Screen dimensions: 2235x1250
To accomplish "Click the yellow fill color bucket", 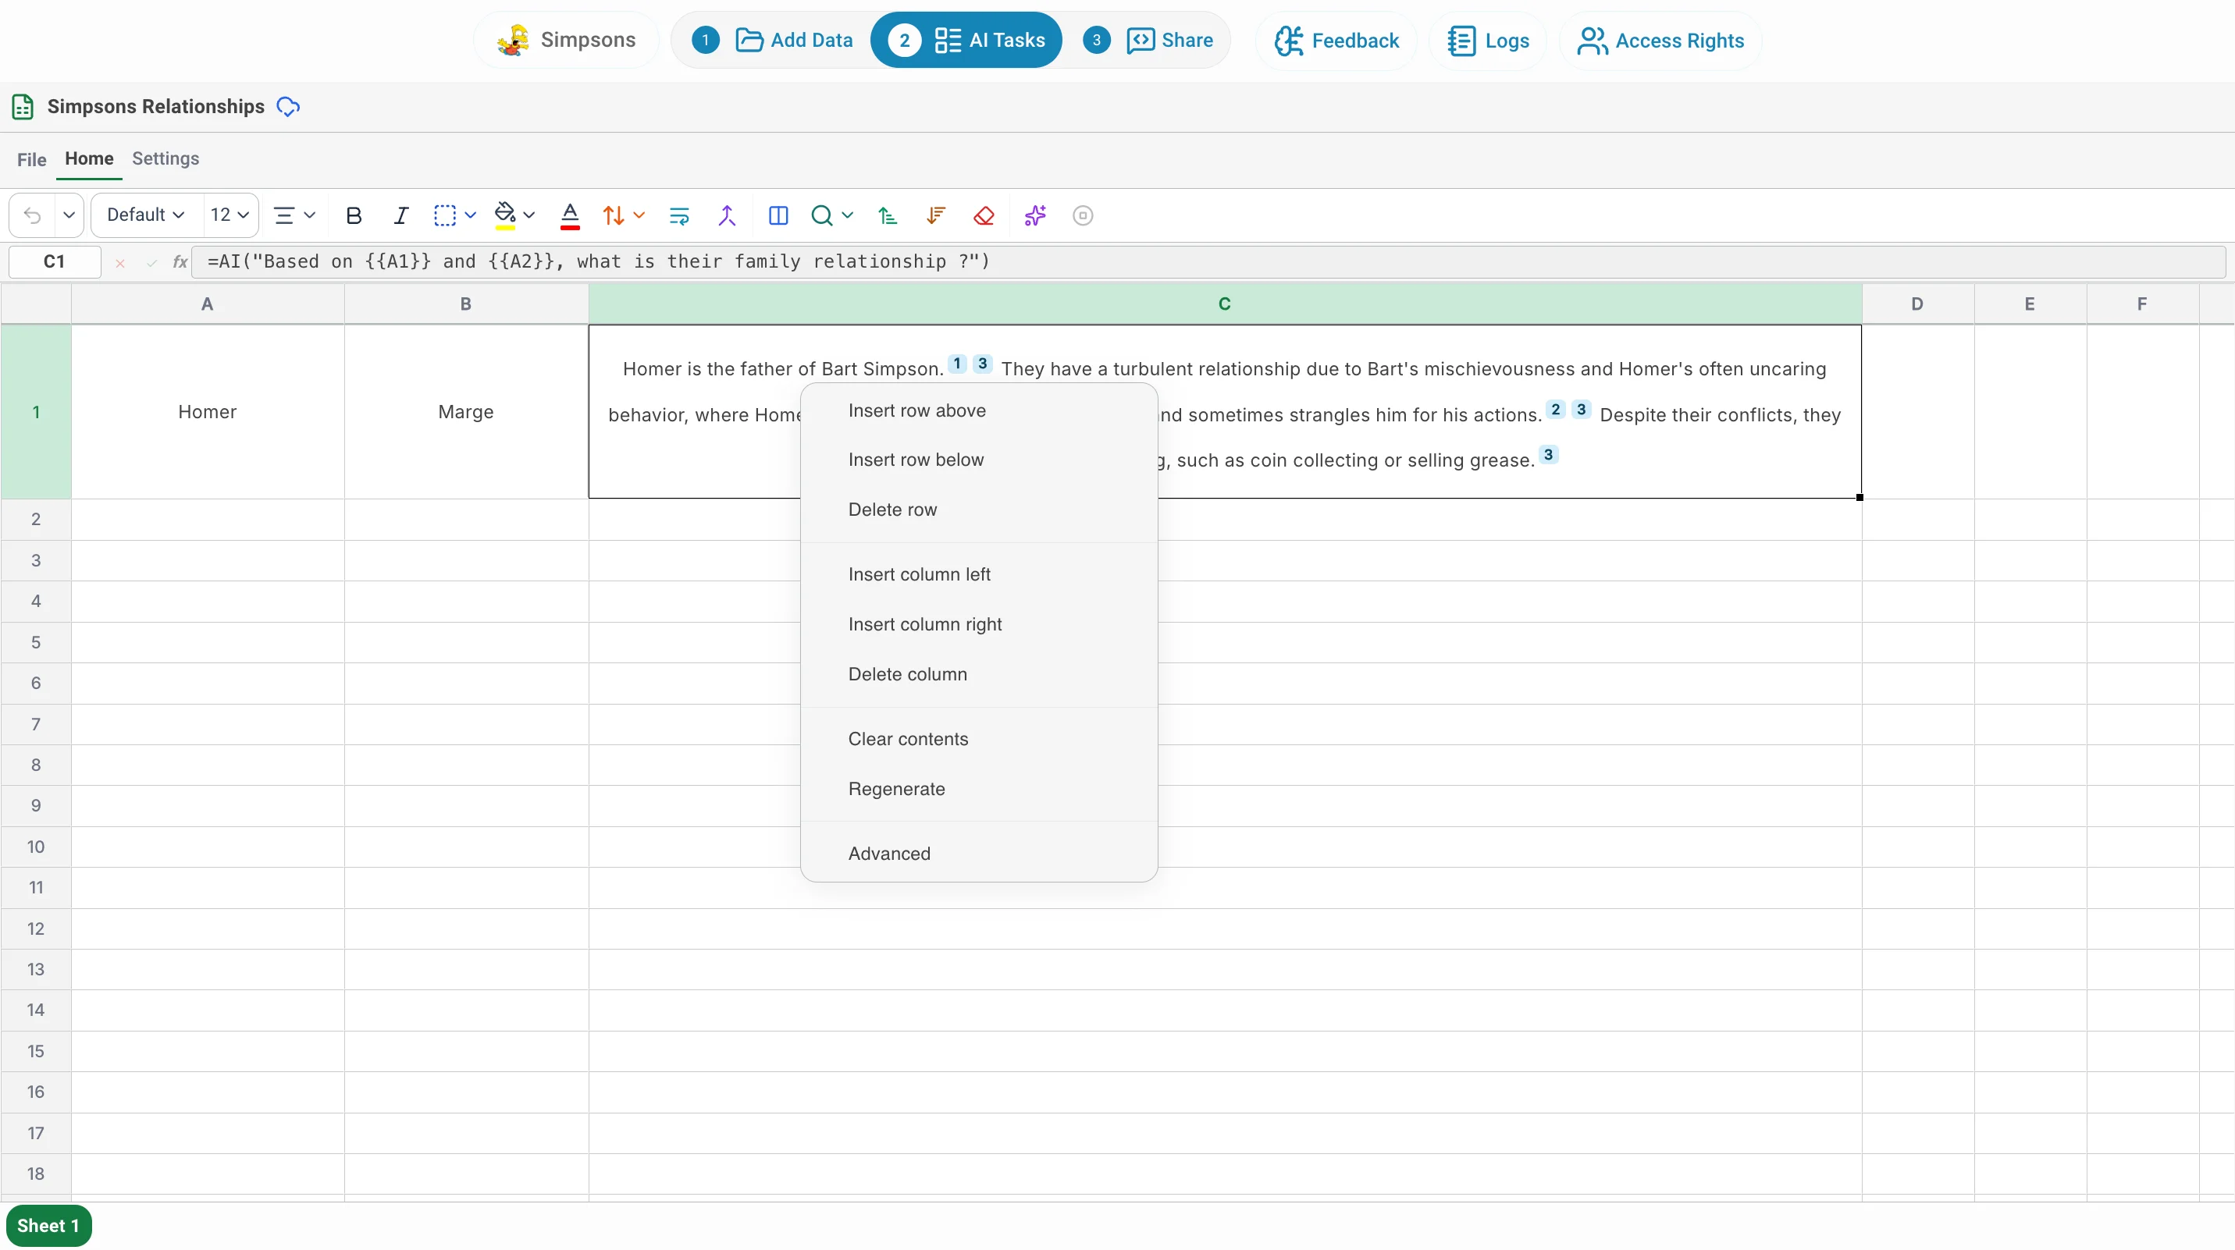I will coord(505,215).
